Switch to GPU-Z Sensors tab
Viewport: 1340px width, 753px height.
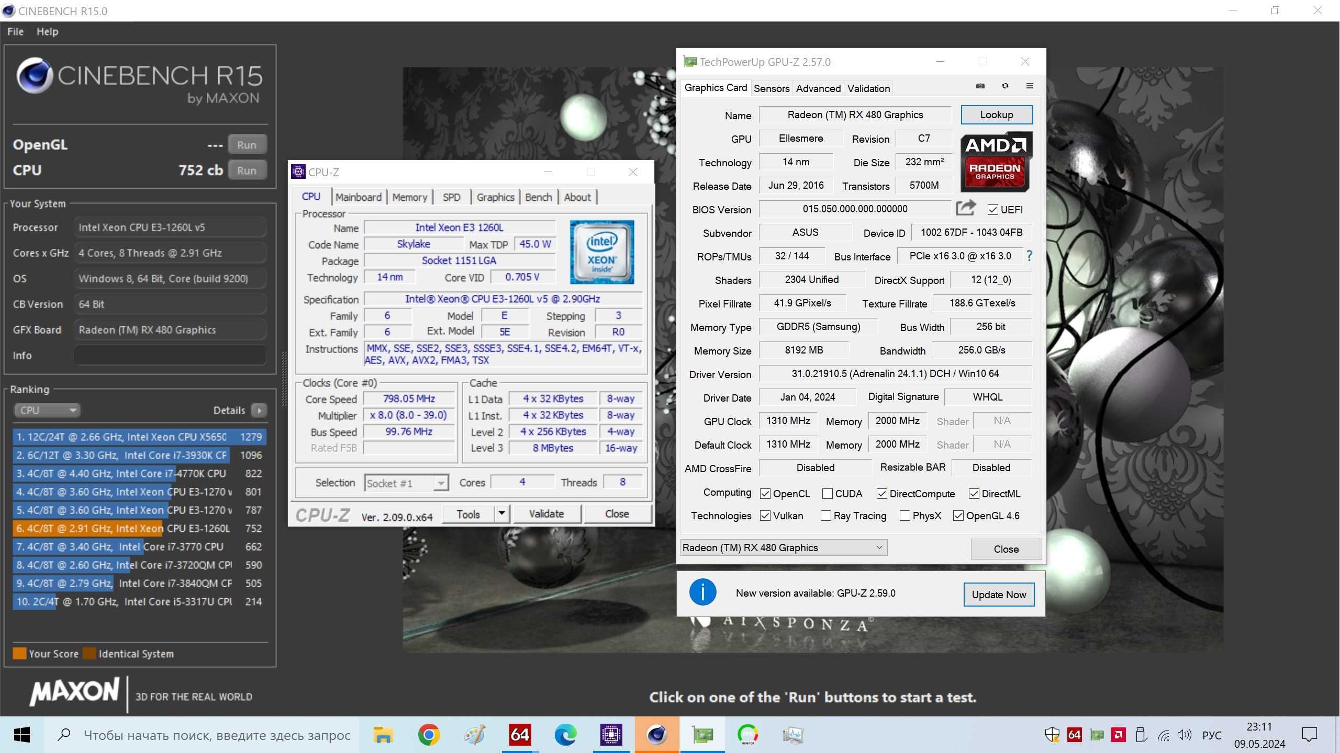(772, 88)
